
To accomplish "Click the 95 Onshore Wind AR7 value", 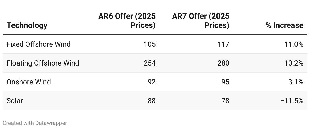I will coord(225,82).
